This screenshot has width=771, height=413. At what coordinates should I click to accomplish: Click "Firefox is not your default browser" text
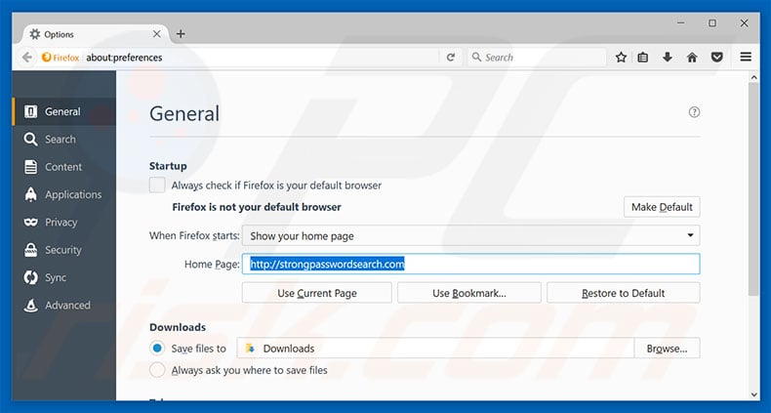click(x=257, y=207)
